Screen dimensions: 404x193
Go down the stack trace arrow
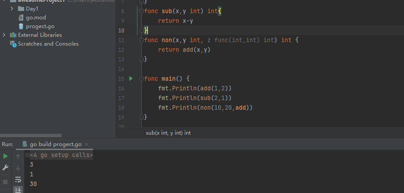[x=18, y=168]
